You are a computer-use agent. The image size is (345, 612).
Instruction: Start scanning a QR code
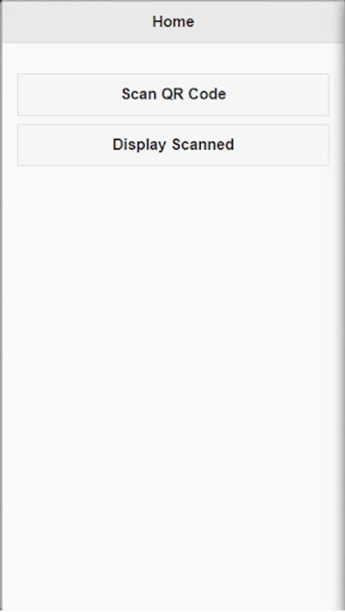click(x=173, y=95)
